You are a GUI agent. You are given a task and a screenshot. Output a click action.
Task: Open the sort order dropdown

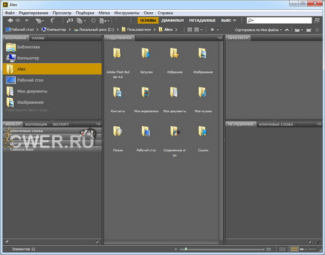tap(258, 30)
